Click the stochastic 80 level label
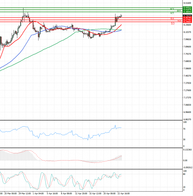 184,174
